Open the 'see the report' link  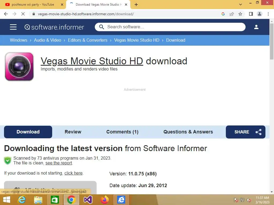click(x=59, y=163)
